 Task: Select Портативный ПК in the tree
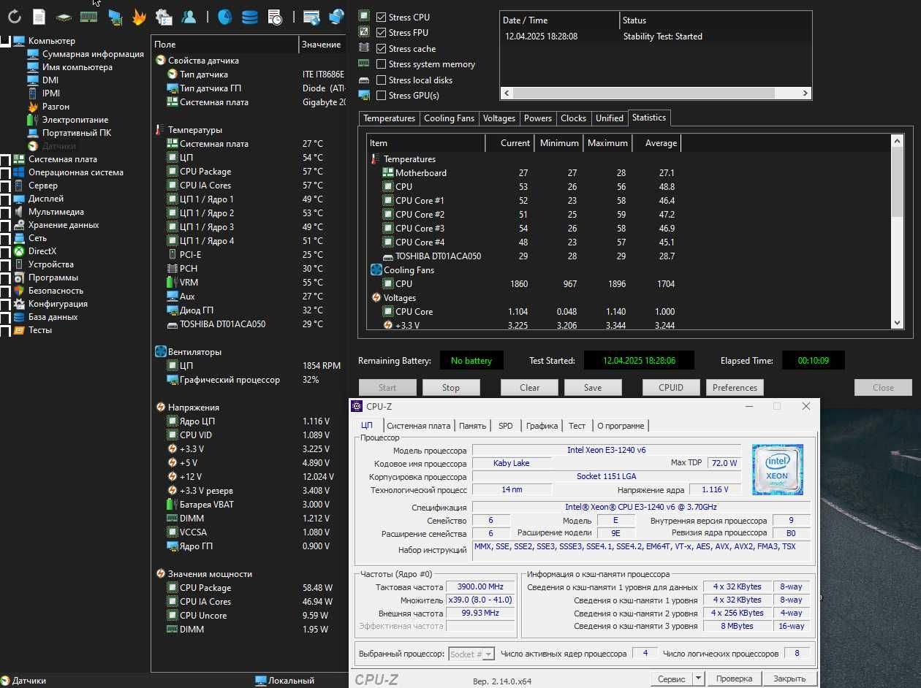click(77, 133)
